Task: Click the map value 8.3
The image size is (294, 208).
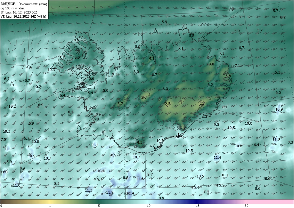Action: (x=57, y=183)
